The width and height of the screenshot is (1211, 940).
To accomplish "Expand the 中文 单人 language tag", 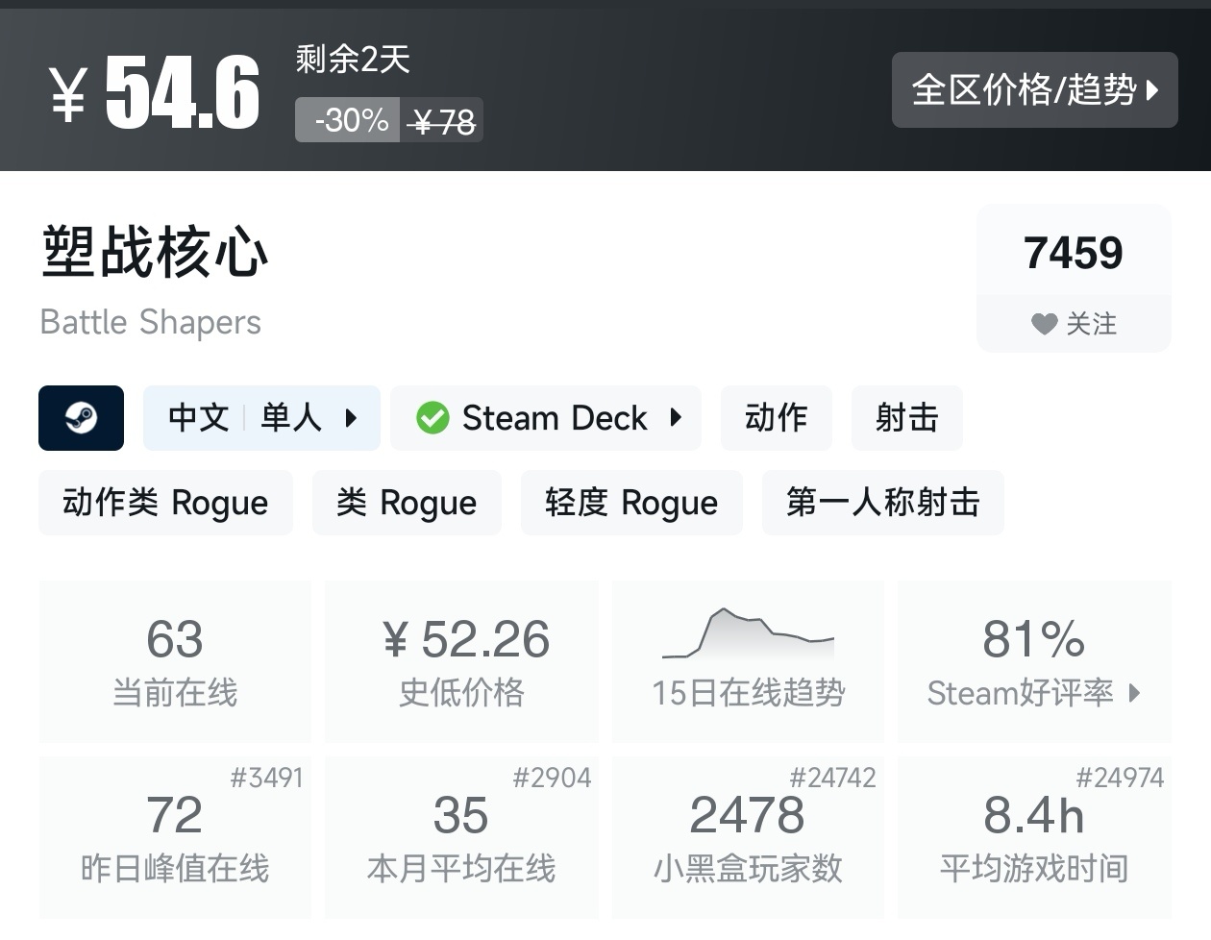I will coord(261,418).
